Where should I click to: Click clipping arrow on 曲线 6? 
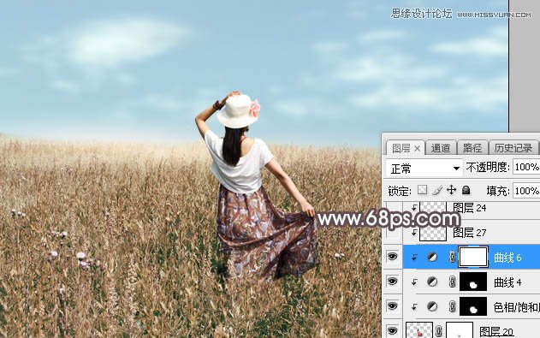click(414, 257)
